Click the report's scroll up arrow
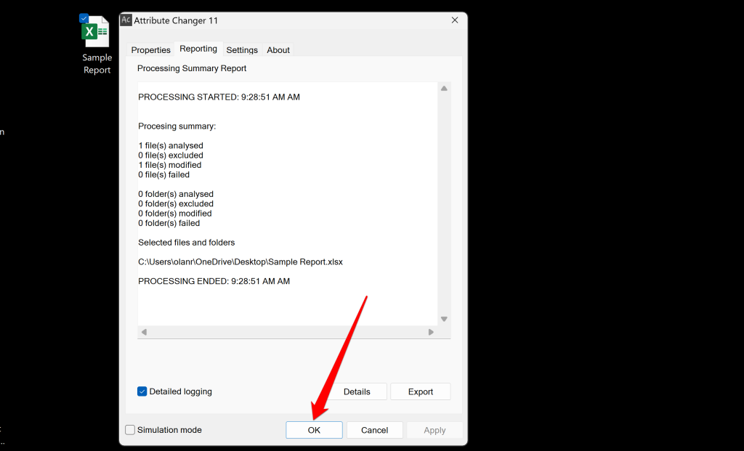The image size is (744, 451). (444, 89)
